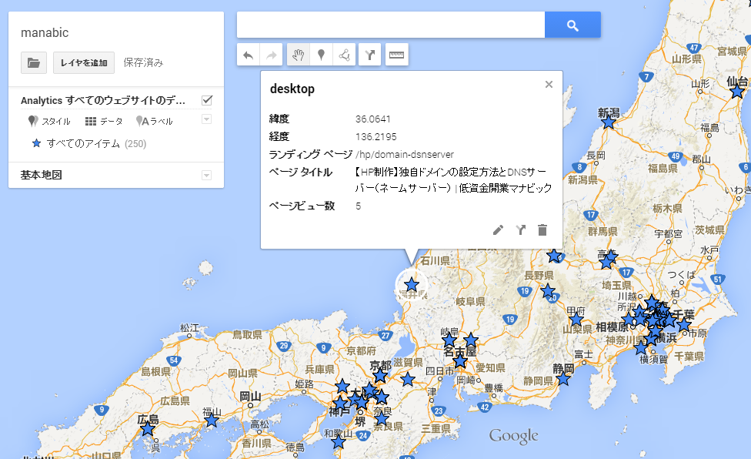
Task: Toggle the Analytics layer visibility checkbox
Action: point(207,100)
